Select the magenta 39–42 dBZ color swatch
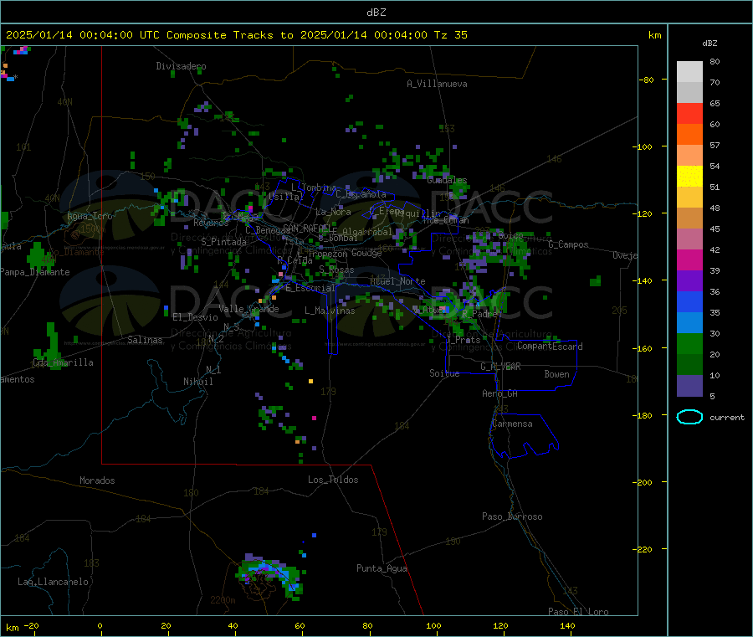Screen dimensions: 753x637 pyautogui.click(x=689, y=259)
